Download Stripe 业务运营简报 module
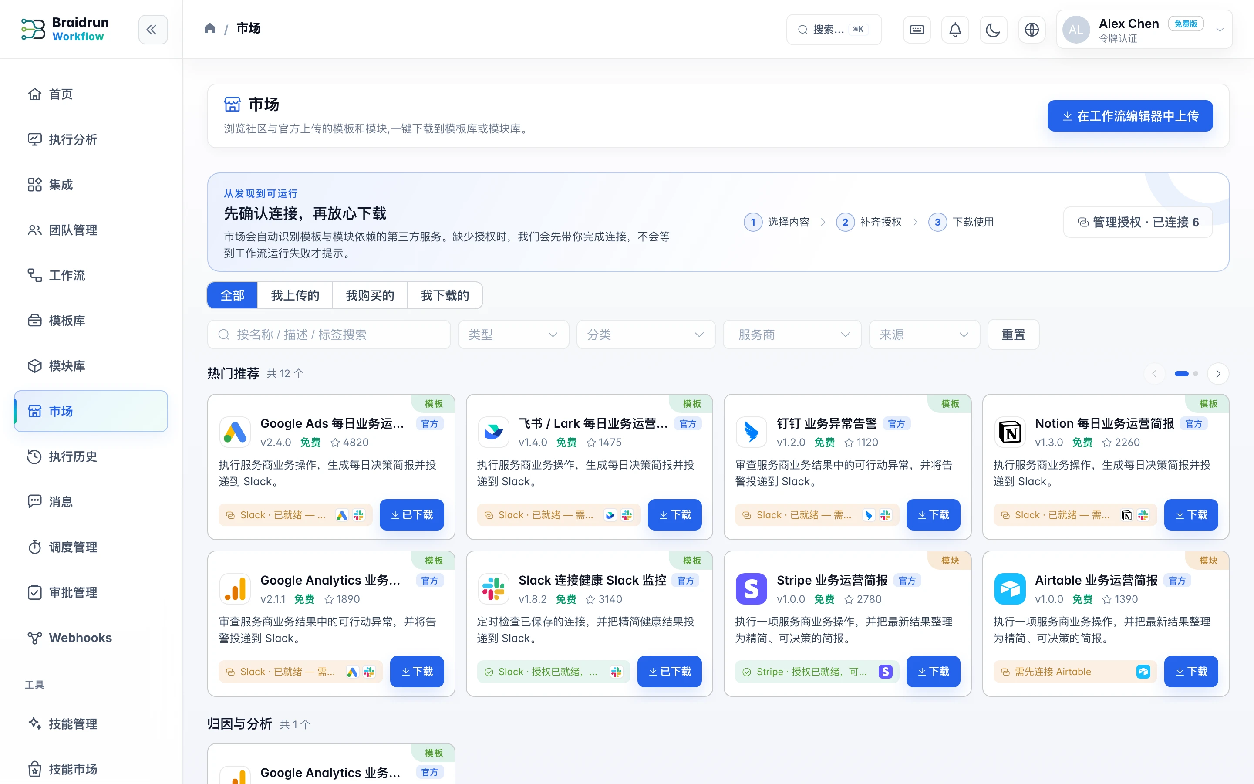The image size is (1254, 784). [933, 672]
